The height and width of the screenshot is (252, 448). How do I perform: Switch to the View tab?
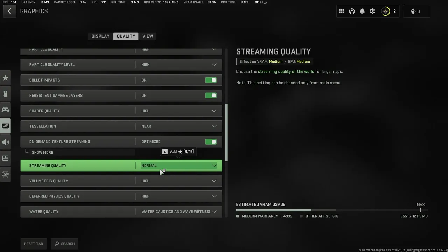[148, 36]
